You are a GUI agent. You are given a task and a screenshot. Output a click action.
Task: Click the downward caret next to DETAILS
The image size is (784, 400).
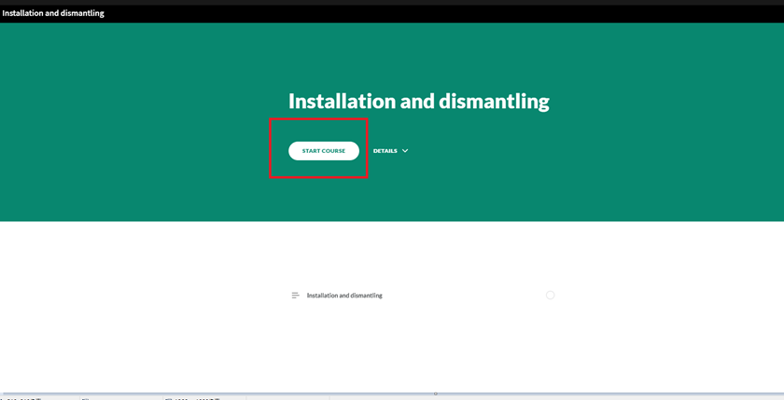click(405, 151)
